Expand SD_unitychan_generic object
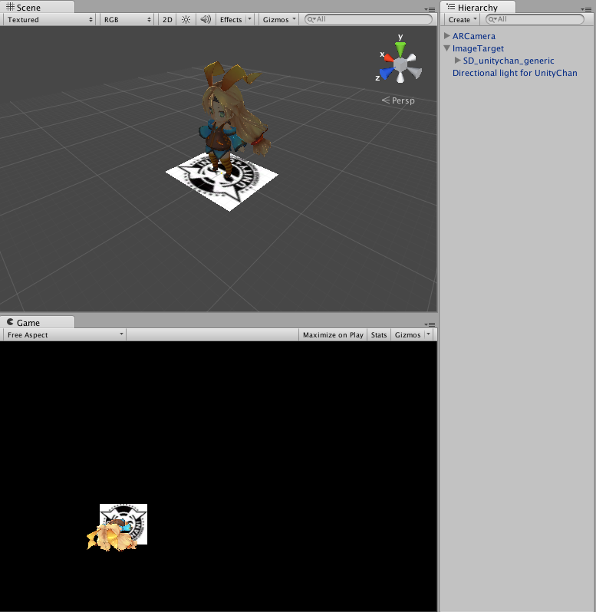 pyautogui.click(x=458, y=60)
